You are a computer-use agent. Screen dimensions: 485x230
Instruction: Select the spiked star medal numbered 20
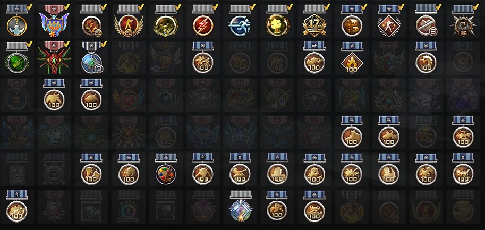click(x=463, y=21)
